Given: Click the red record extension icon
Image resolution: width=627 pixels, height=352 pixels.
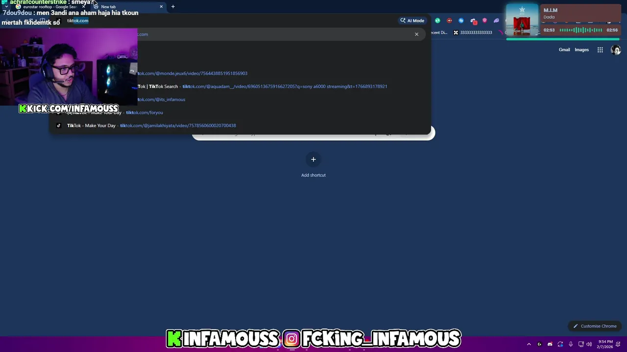Looking at the screenshot, I should pyautogui.click(x=449, y=21).
